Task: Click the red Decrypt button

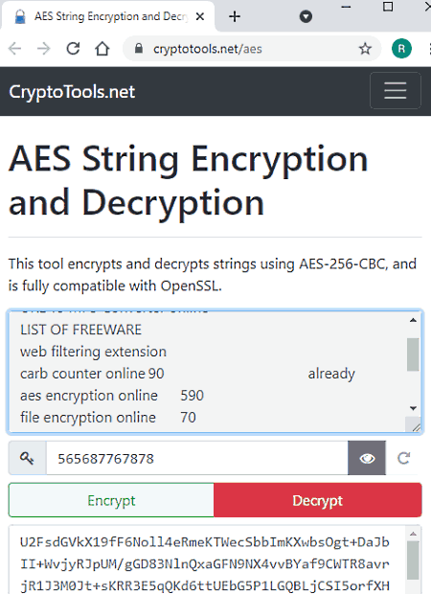Action: tap(318, 500)
